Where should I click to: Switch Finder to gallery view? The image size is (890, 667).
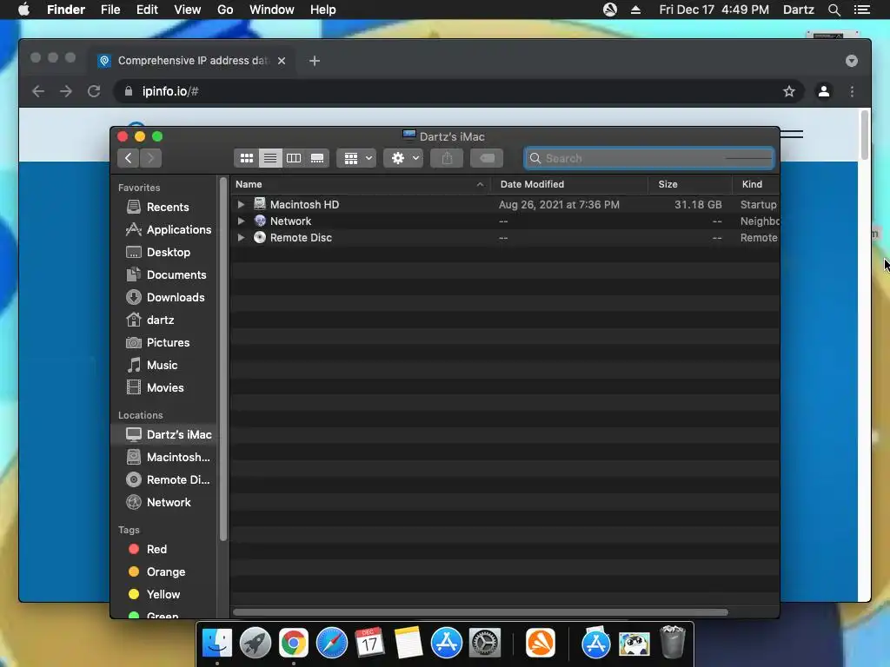pyautogui.click(x=317, y=158)
